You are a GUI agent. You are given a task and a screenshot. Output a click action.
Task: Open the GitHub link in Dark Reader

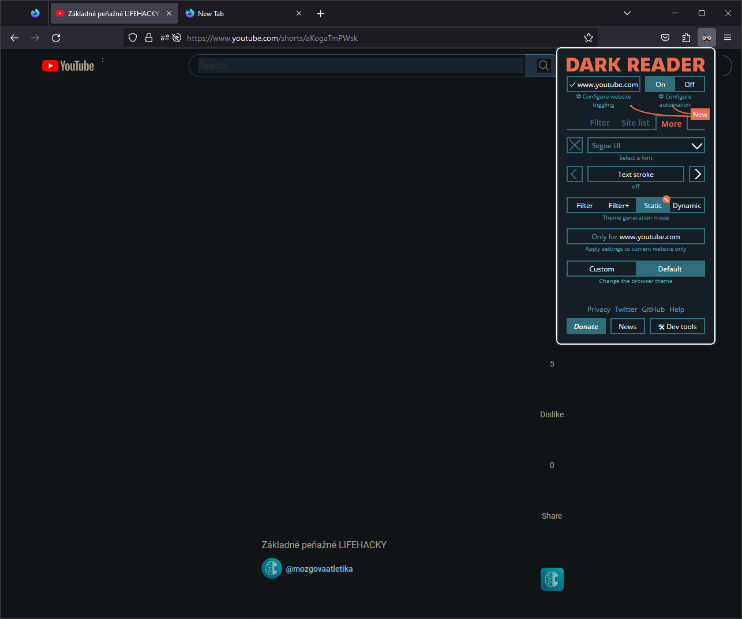[x=653, y=309]
